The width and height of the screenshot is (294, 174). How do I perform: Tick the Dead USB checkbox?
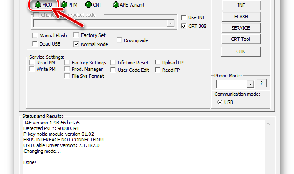tap(35, 44)
